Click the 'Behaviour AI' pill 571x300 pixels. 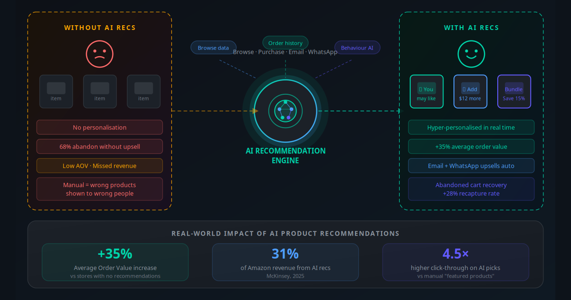[x=357, y=48]
